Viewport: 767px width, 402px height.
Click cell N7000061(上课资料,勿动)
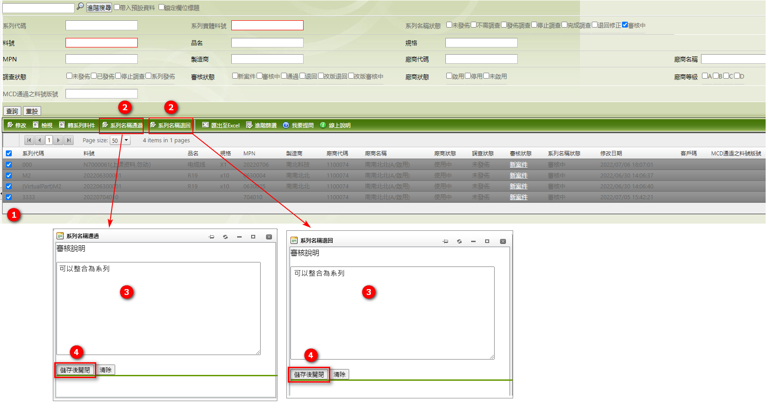(117, 165)
